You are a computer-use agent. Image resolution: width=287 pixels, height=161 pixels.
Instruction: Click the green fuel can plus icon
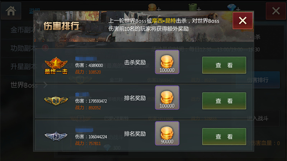(194, 7)
